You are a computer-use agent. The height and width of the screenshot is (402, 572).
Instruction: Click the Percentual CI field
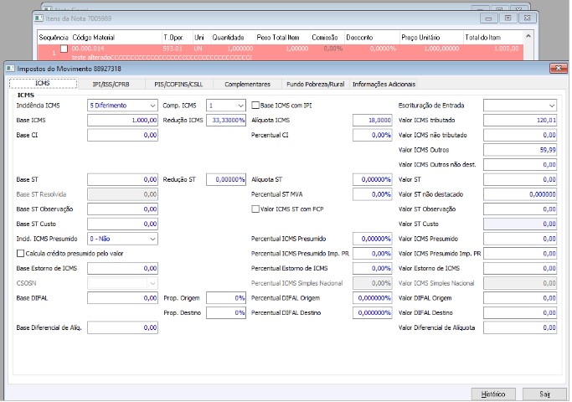pyautogui.click(x=373, y=135)
